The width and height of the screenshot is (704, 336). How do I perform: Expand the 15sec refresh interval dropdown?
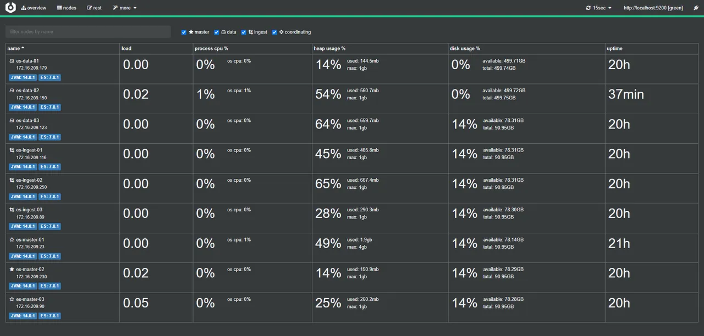599,8
